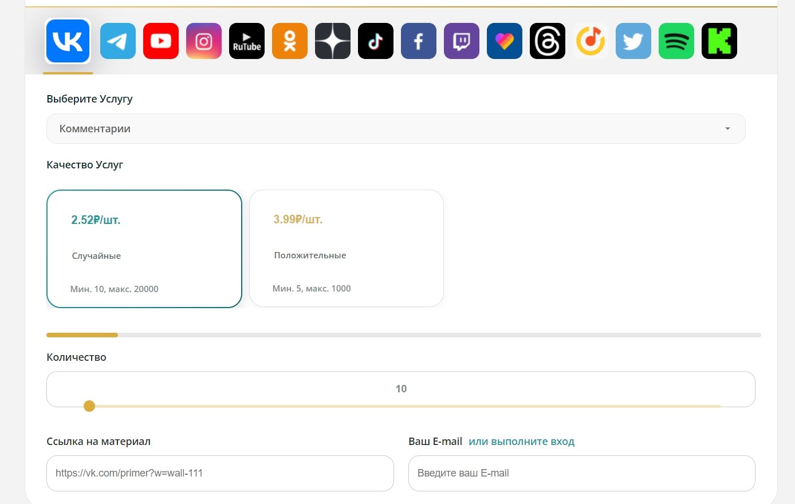Follow the "или выполните вход" link

(521, 442)
